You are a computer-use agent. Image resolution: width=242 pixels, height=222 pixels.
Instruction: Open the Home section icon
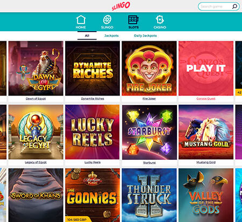click(x=81, y=20)
